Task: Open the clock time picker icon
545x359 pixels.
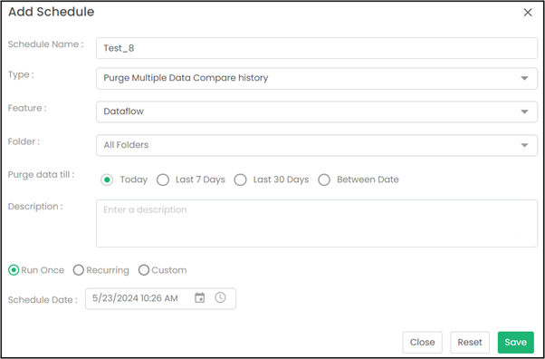Action: [220, 297]
